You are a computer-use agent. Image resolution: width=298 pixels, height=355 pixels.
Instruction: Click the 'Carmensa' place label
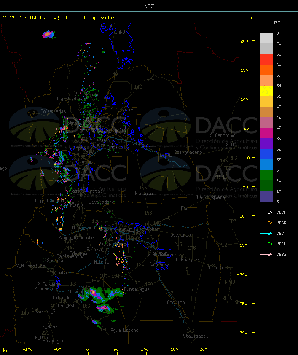coord(159,264)
